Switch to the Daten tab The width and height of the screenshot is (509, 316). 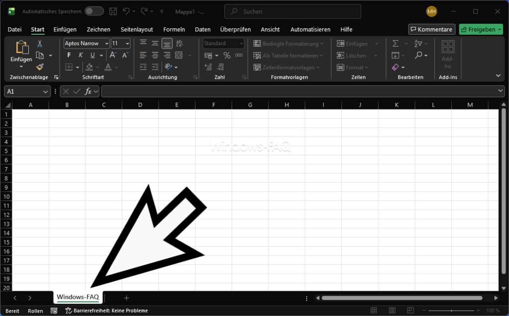(x=203, y=29)
